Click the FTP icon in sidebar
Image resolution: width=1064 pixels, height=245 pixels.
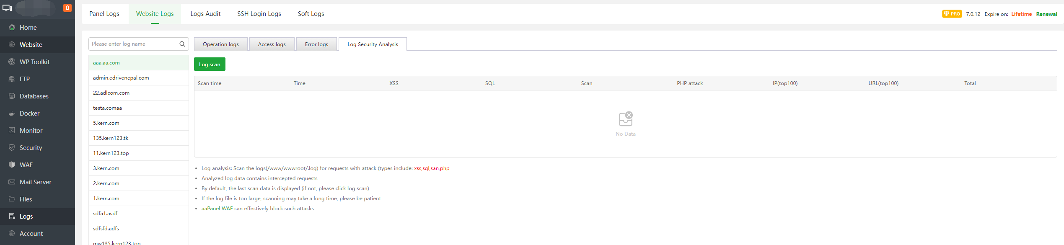(12, 79)
